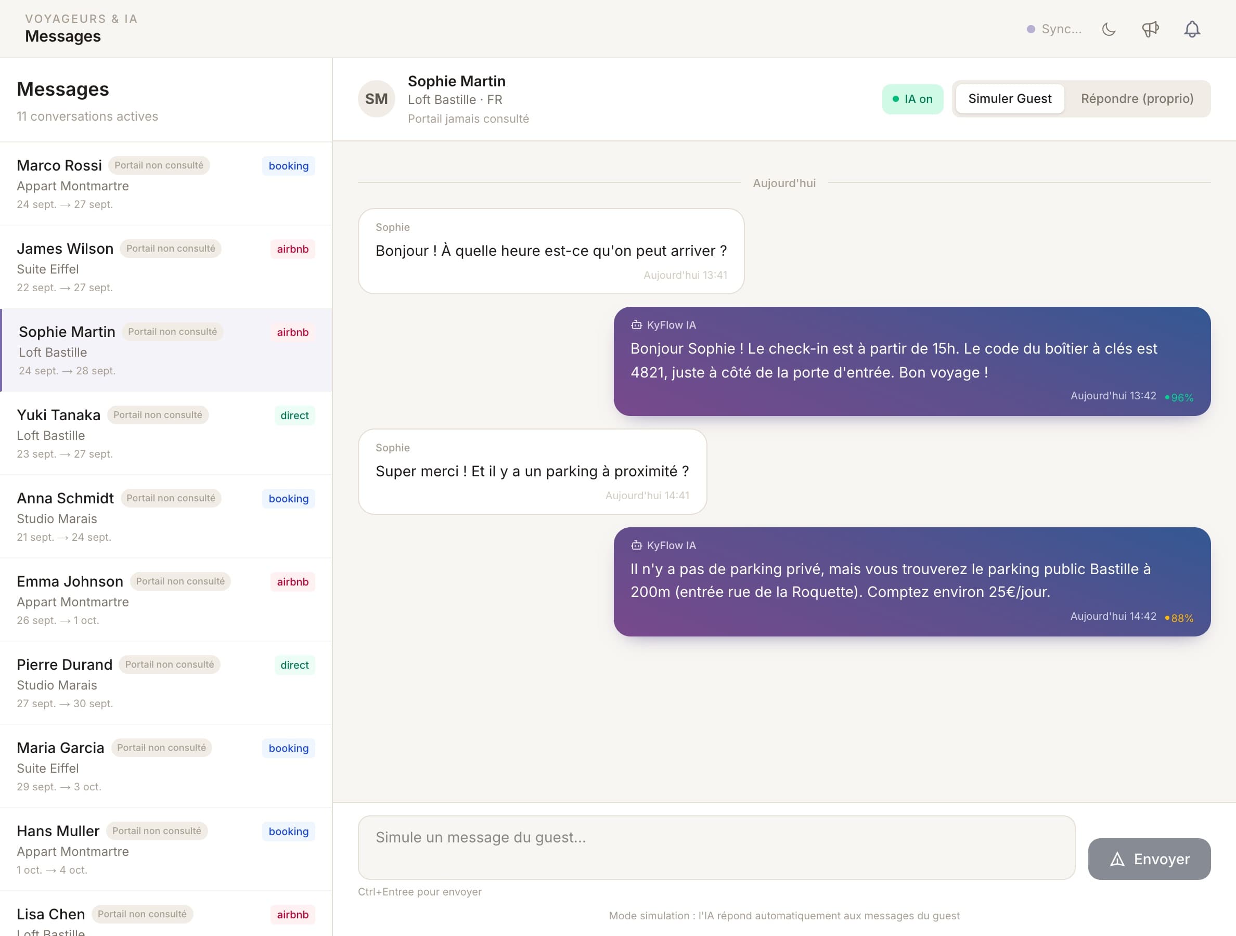
Task: Click the Aujourd'hui date separator
Action: [x=784, y=183]
